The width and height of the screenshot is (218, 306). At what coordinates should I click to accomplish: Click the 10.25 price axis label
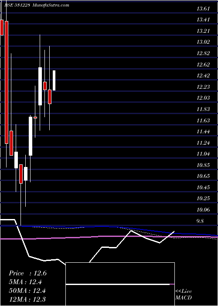203,198
